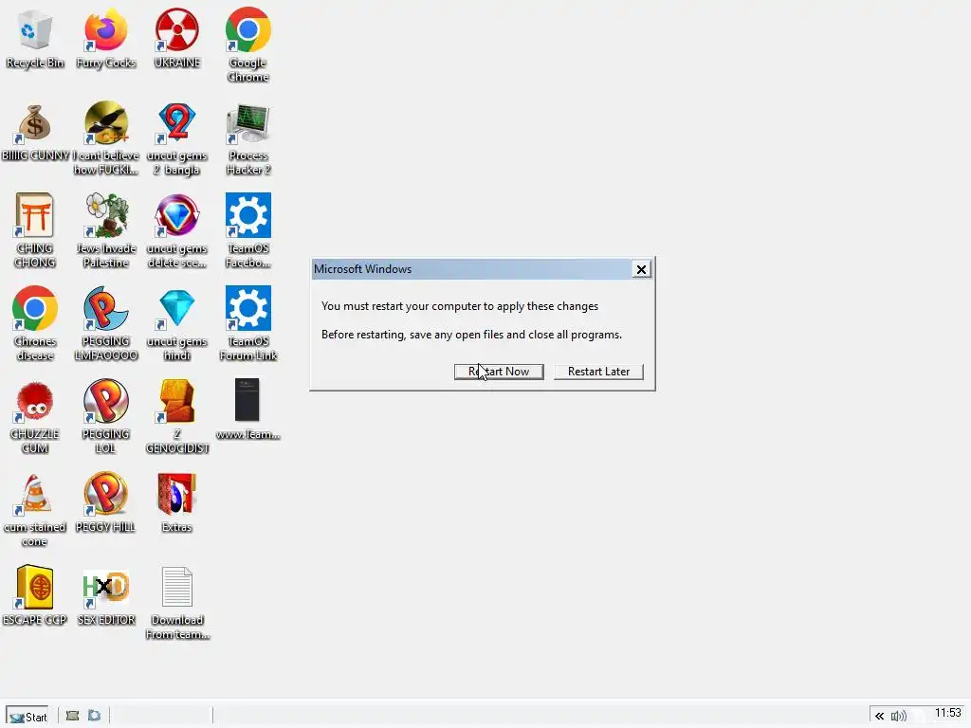Close the Microsoft Windows dialog

coord(642,269)
